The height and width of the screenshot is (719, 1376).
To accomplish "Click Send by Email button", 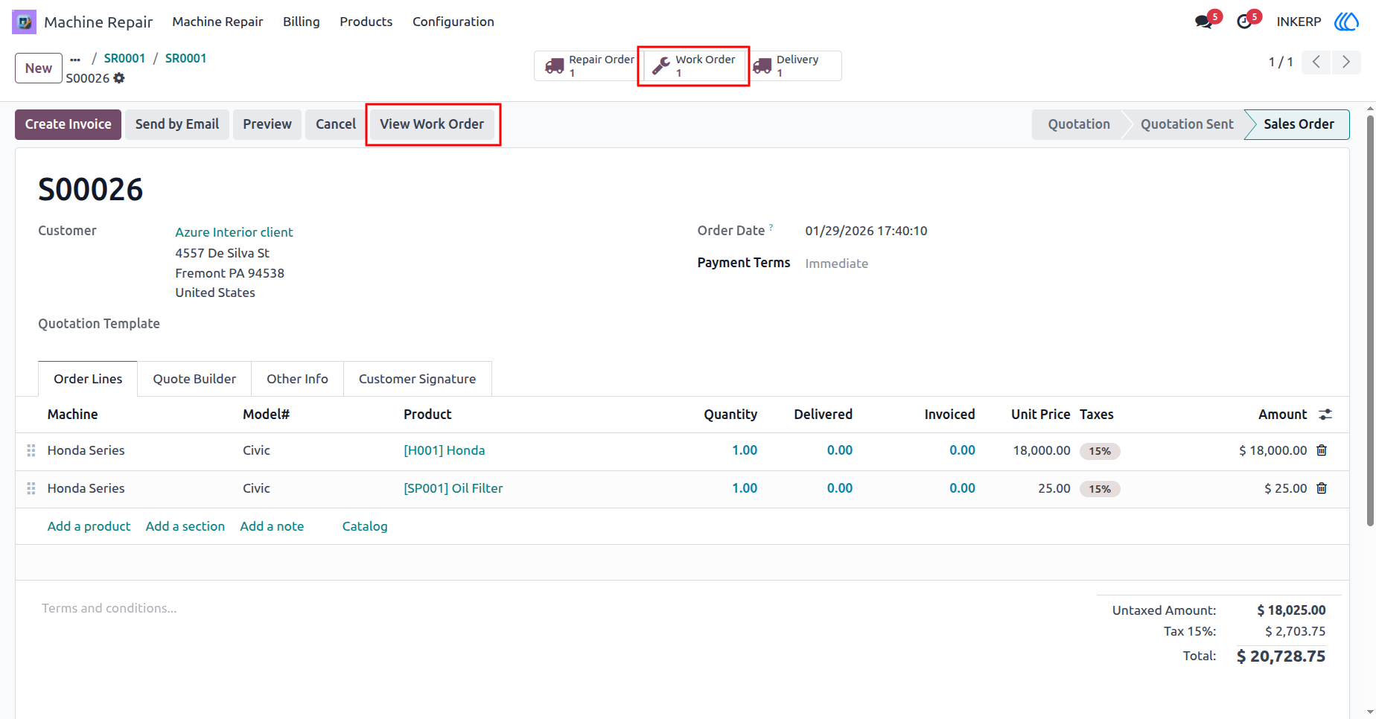I will (x=177, y=124).
